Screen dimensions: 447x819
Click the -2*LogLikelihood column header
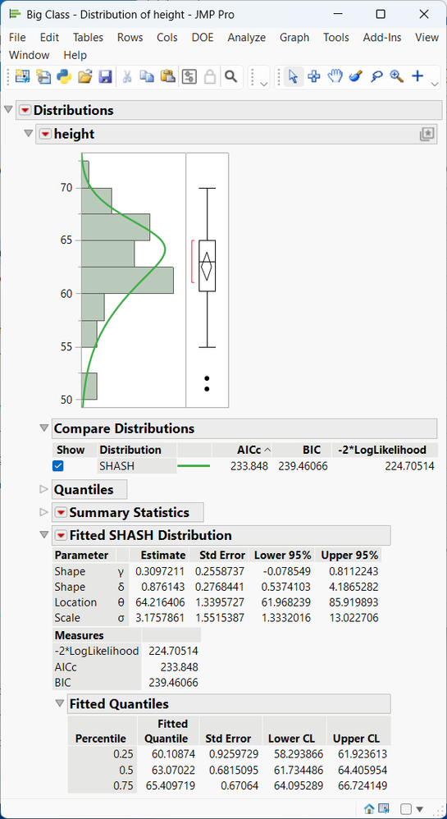pyautogui.click(x=385, y=450)
